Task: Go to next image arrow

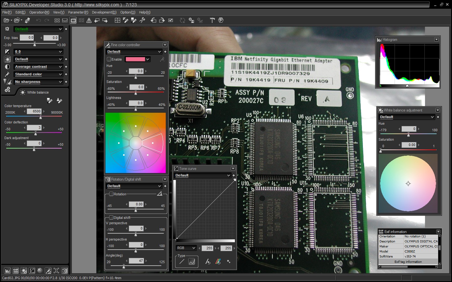Action: click(105, 20)
